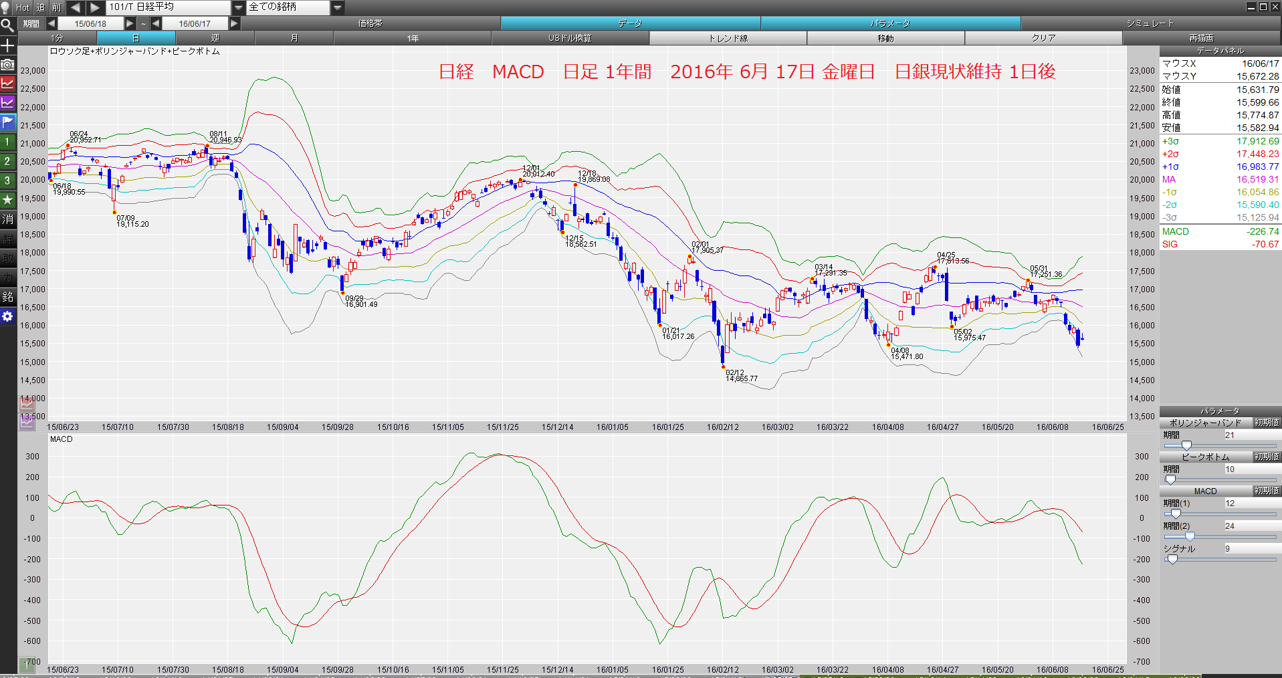
Task: Open the パラメータ tab
Action: (x=890, y=23)
